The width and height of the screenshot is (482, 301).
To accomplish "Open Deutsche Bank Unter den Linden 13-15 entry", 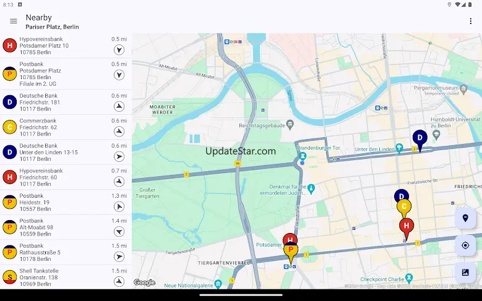I will click(66, 152).
